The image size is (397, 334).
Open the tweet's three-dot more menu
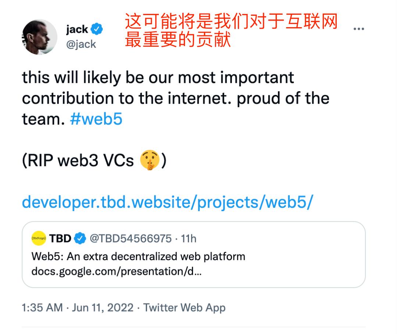tap(358, 29)
